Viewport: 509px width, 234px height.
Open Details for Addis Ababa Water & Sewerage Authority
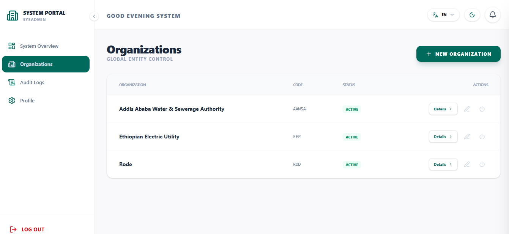(443, 109)
